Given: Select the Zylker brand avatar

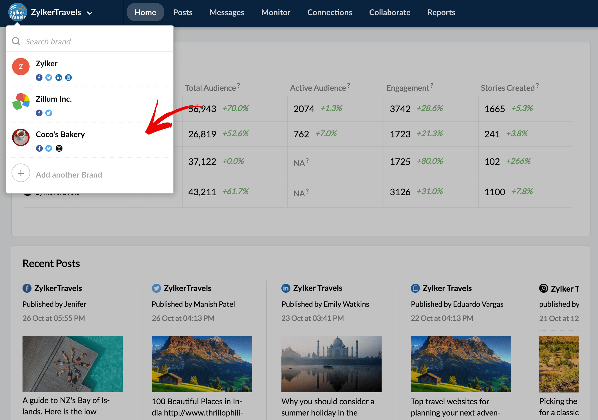Looking at the screenshot, I should [21, 67].
